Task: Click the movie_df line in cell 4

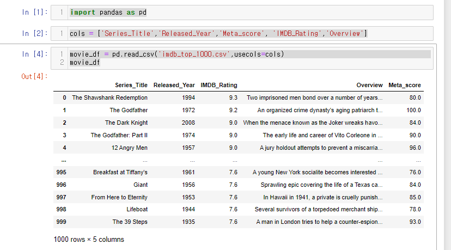Action: [84, 63]
